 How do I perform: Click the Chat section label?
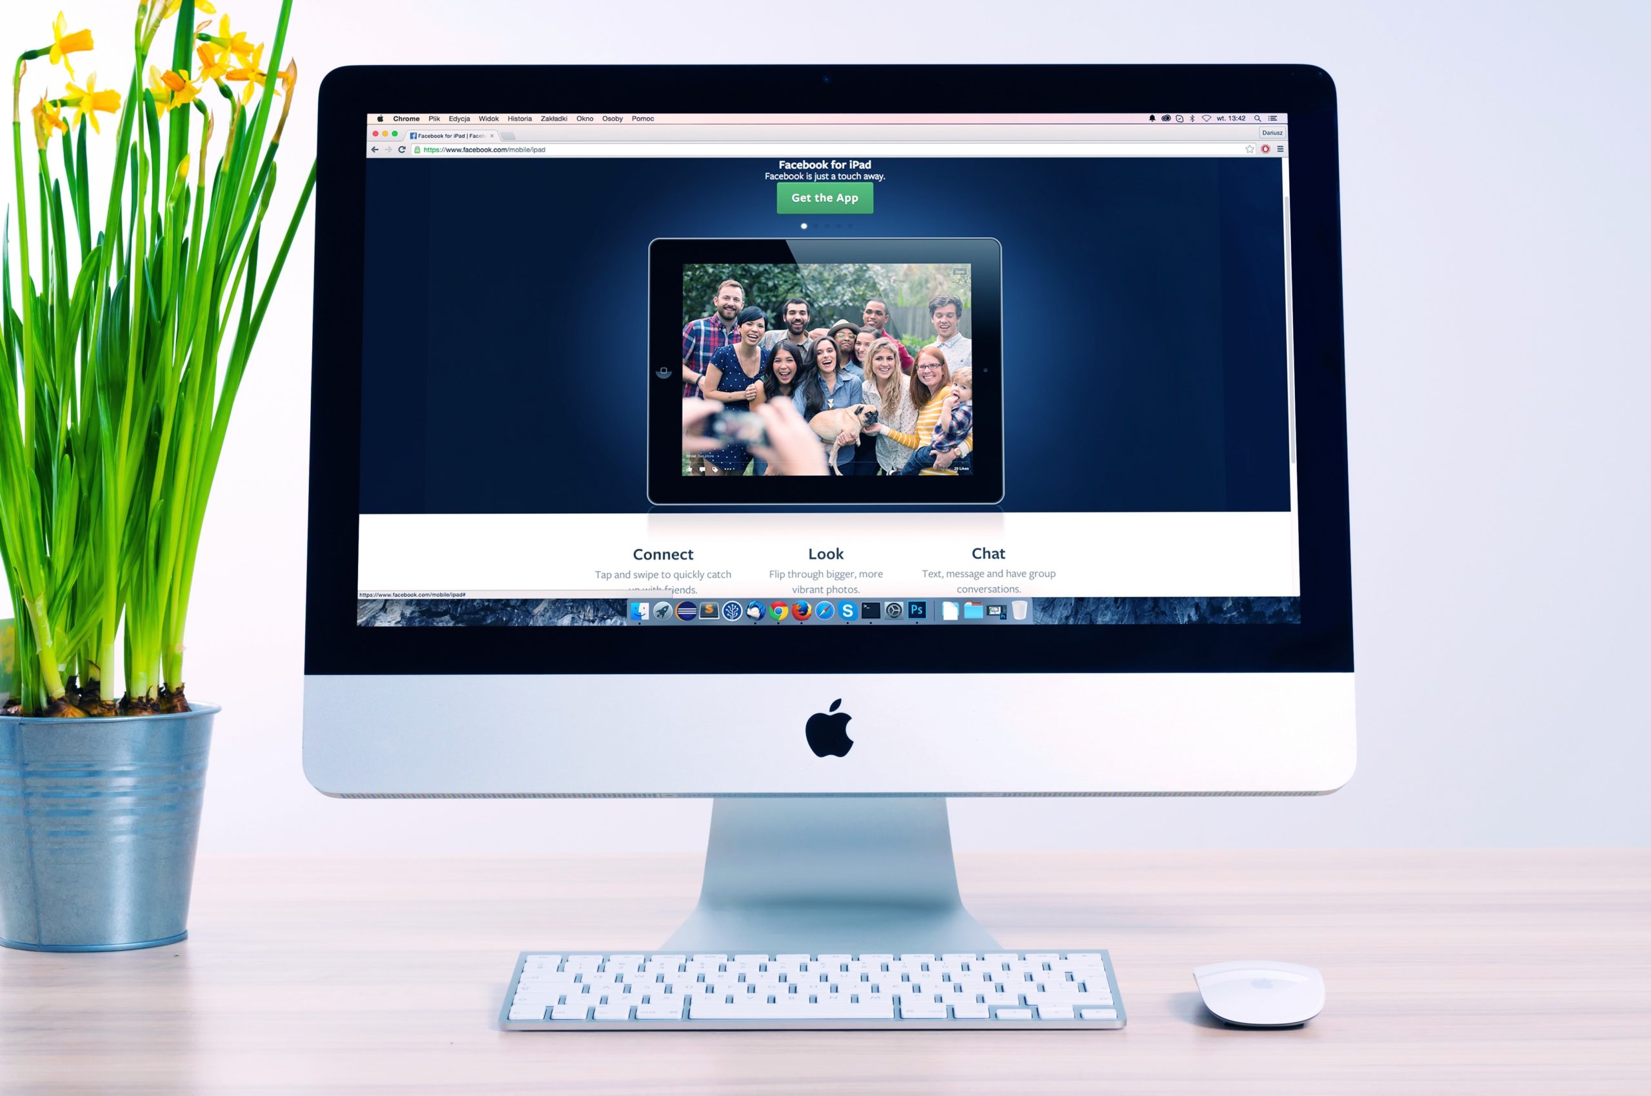pos(985,553)
